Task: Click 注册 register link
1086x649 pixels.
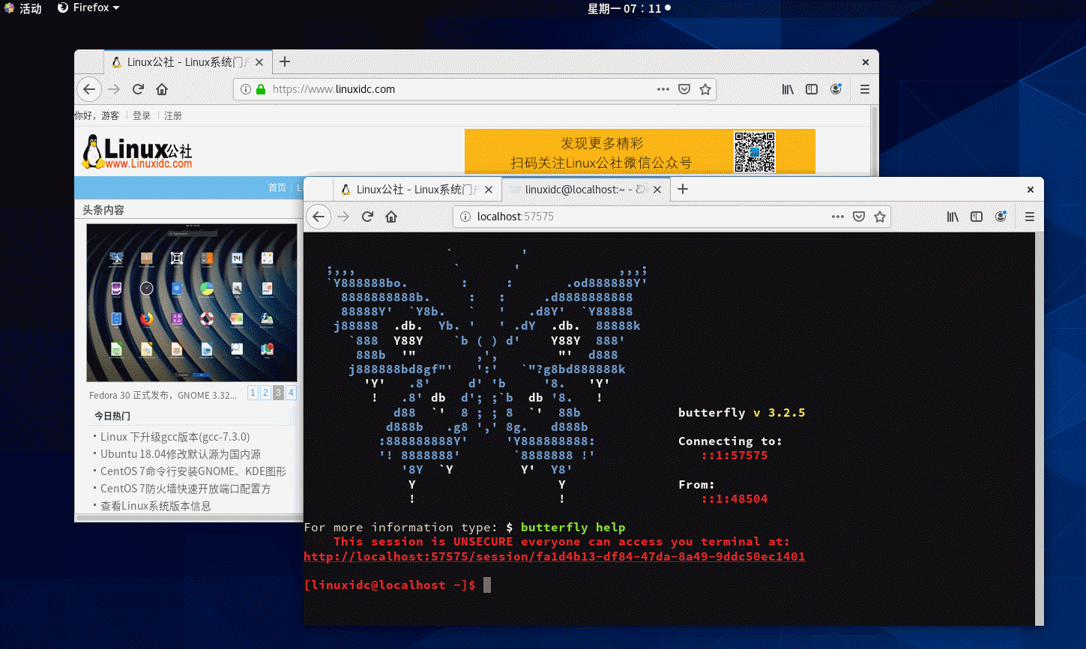Action: pos(173,115)
